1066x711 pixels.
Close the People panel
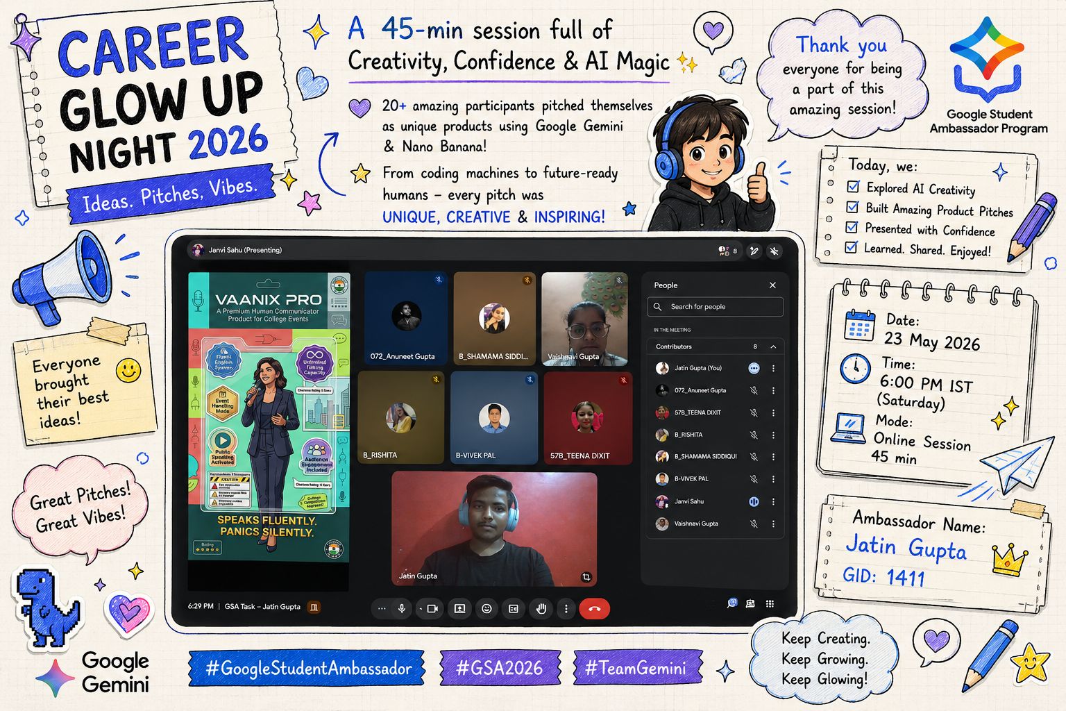coord(772,285)
